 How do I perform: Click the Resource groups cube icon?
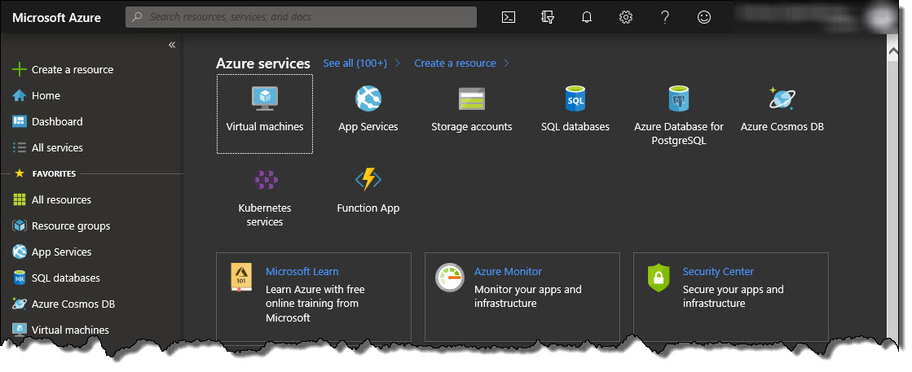tap(20, 225)
